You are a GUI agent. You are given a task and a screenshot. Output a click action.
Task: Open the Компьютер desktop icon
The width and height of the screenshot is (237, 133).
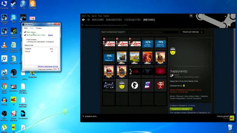(x=4, y=5)
